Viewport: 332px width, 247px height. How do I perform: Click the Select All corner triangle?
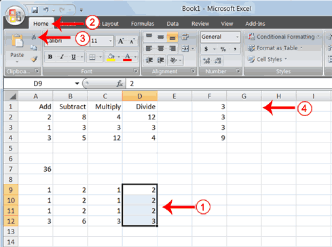[11, 96]
